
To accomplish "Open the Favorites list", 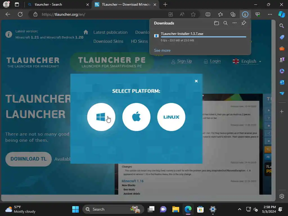I will [220, 14].
